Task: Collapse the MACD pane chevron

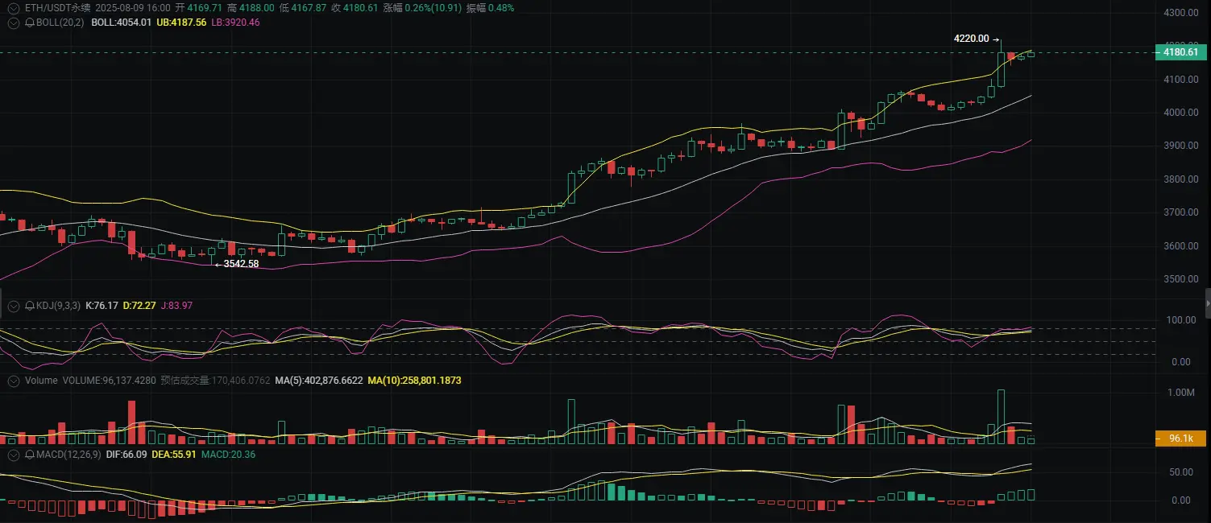Action: [13, 455]
